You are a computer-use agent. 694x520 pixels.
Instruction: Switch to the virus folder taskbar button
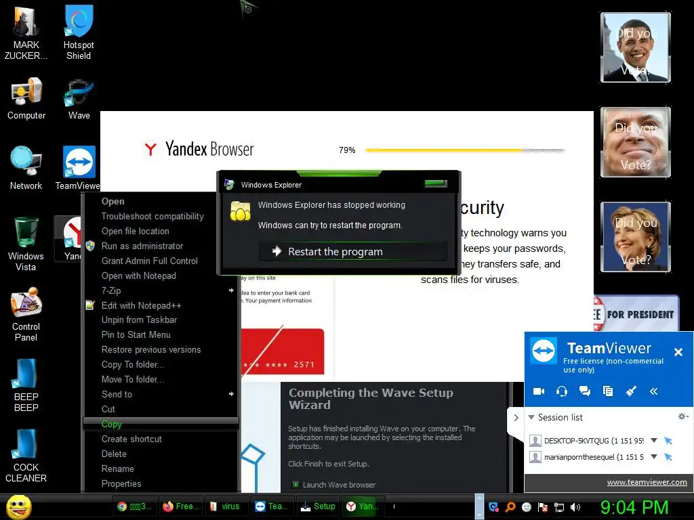(225, 506)
